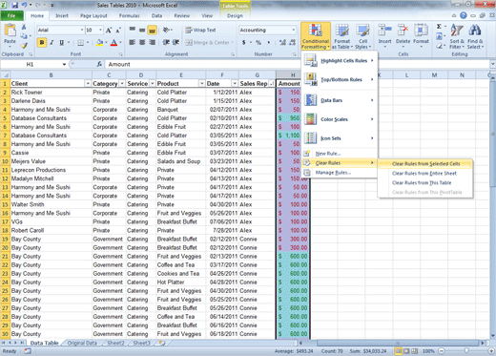Toggle Underline formatting
The width and height of the screenshot is (496, 356).
[x=61, y=42]
